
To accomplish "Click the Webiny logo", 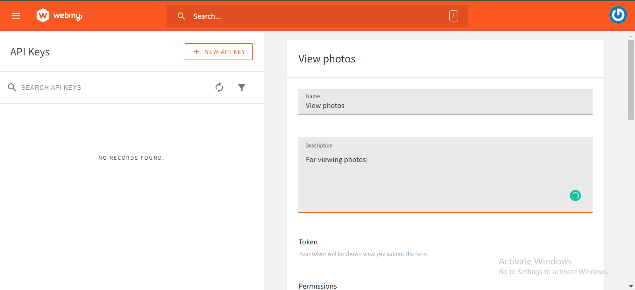I will (59, 16).
